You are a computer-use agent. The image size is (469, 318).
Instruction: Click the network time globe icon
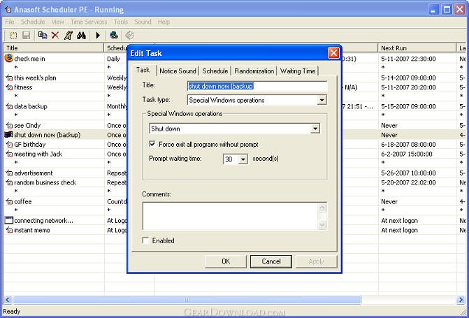click(x=114, y=36)
